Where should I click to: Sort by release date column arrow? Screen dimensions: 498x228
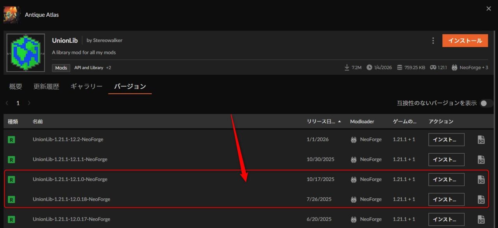tap(340, 122)
